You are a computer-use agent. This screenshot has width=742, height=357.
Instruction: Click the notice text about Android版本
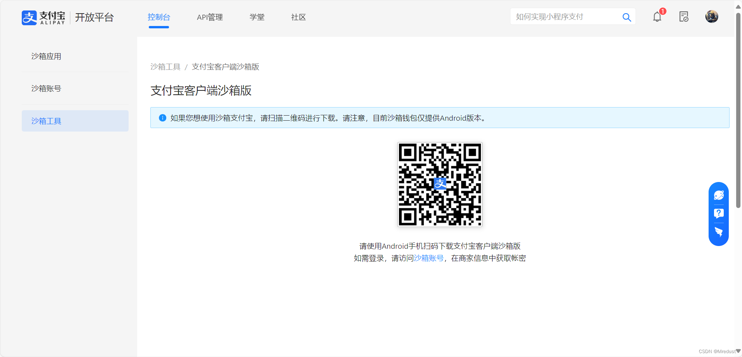(328, 118)
